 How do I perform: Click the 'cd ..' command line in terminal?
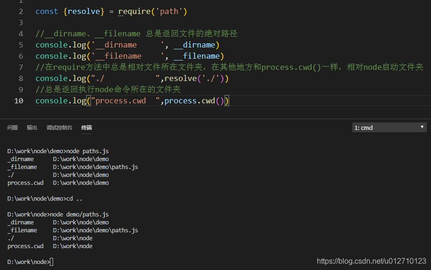click(74, 199)
